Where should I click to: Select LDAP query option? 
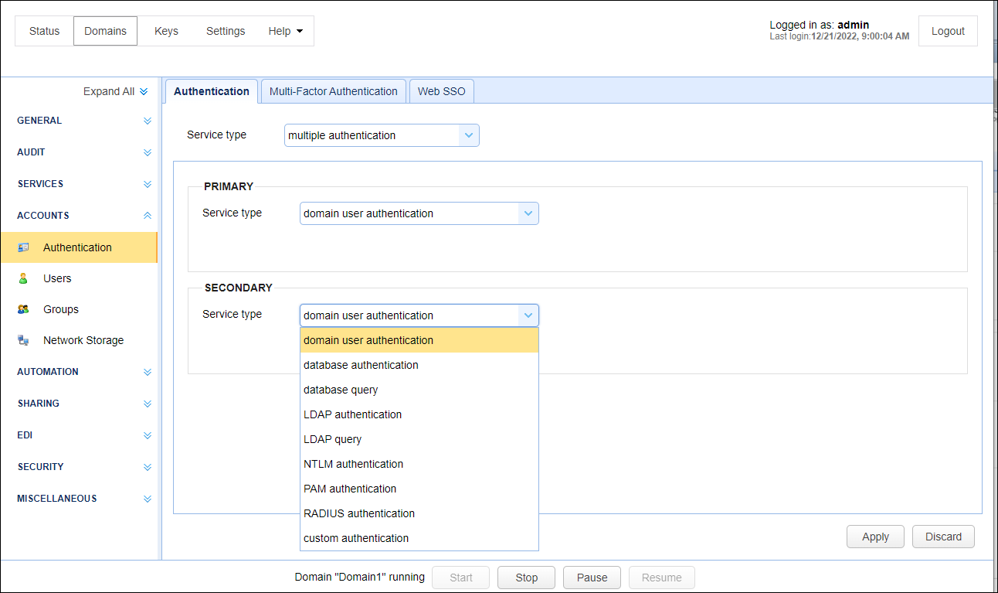419,439
